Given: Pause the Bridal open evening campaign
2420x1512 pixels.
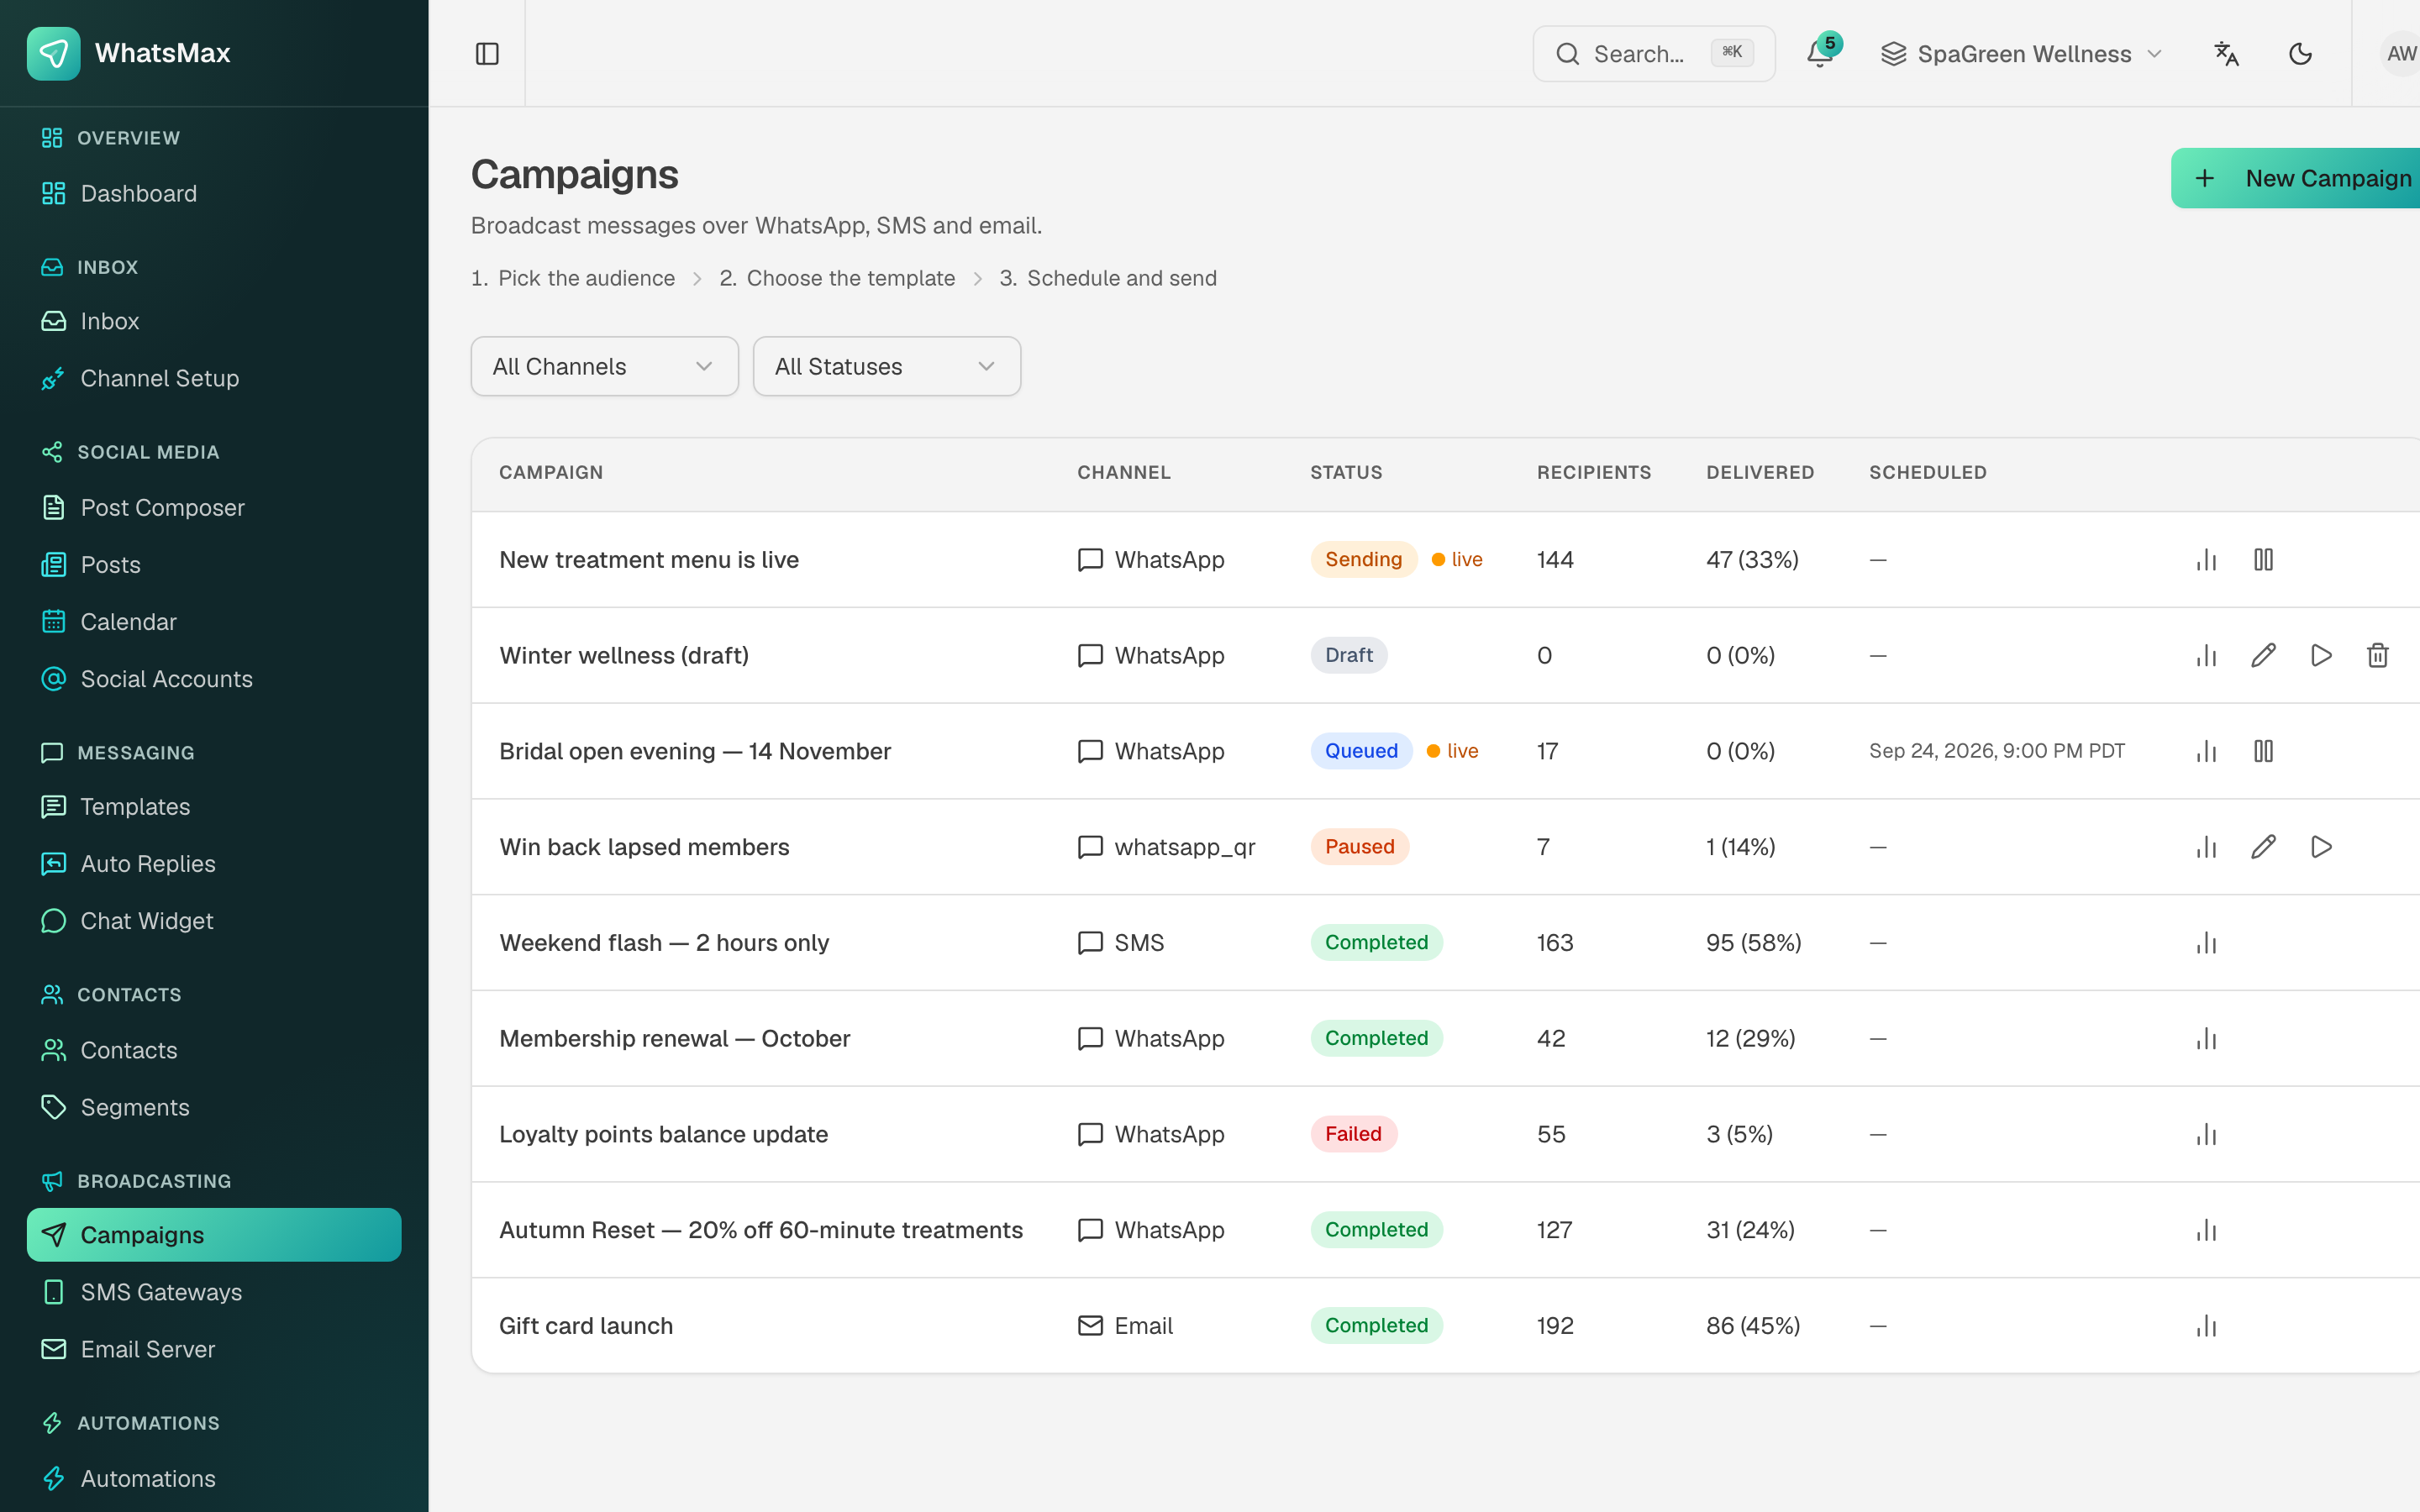Looking at the screenshot, I should coord(2264,751).
